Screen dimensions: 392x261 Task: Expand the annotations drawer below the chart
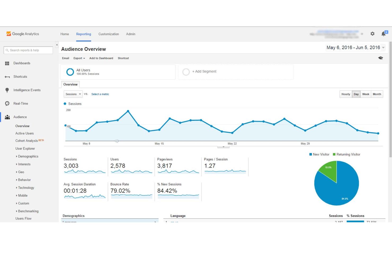pyautogui.click(x=224, y=147)
